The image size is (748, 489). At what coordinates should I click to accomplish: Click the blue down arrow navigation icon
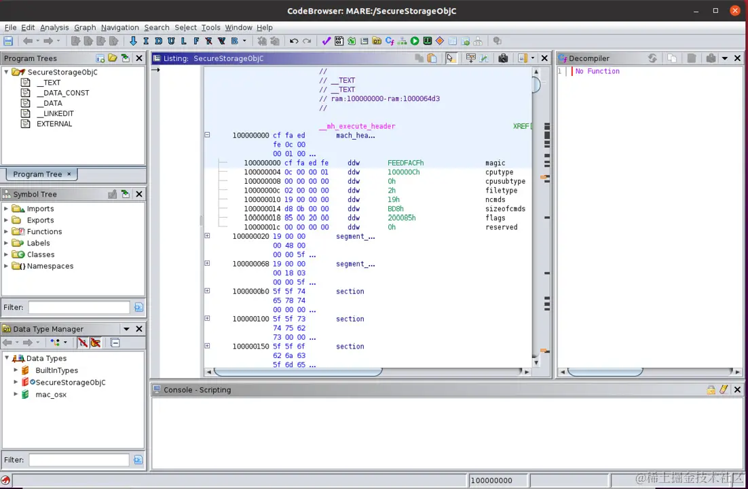[x=133, y=41]
